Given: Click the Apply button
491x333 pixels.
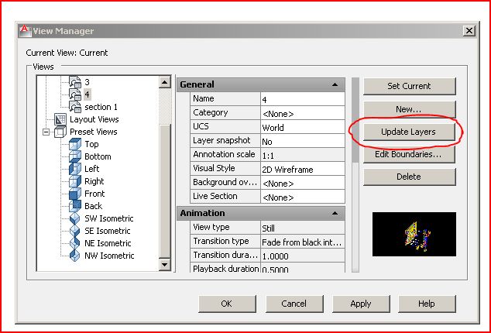Looking at the screenshot, I should click(x=361, y=304).
